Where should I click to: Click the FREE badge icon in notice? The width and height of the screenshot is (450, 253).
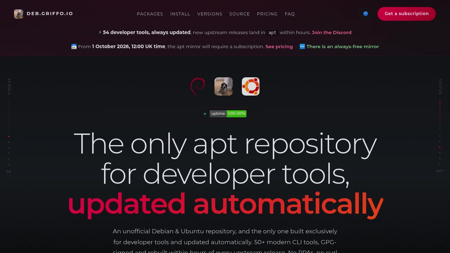click(x=302, y=46)
